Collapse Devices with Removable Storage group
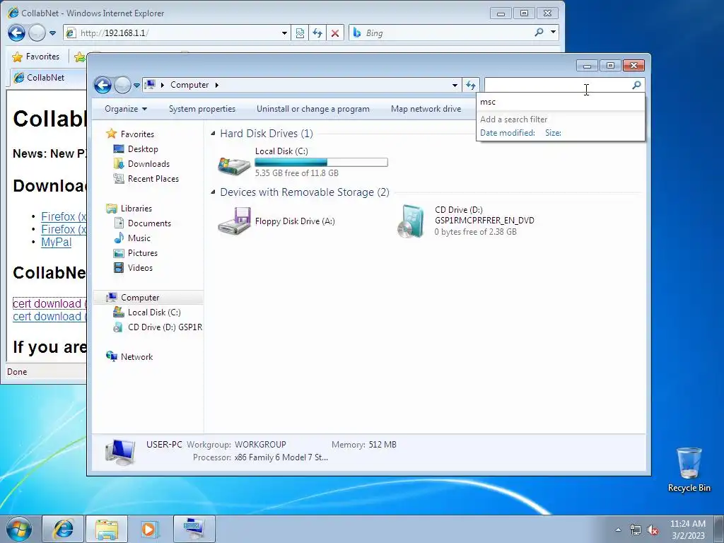The height and width of the screenshot is (543, 724). pyautogui.click(x=213, y=192)
